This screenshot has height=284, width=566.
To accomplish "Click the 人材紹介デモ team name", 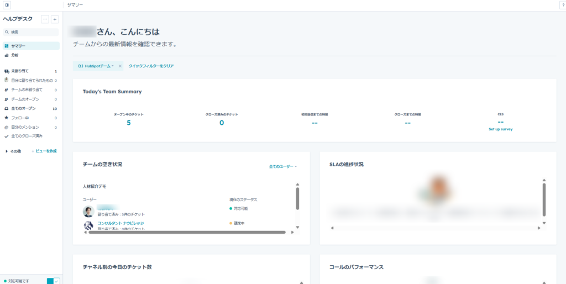I will [95, 187].
